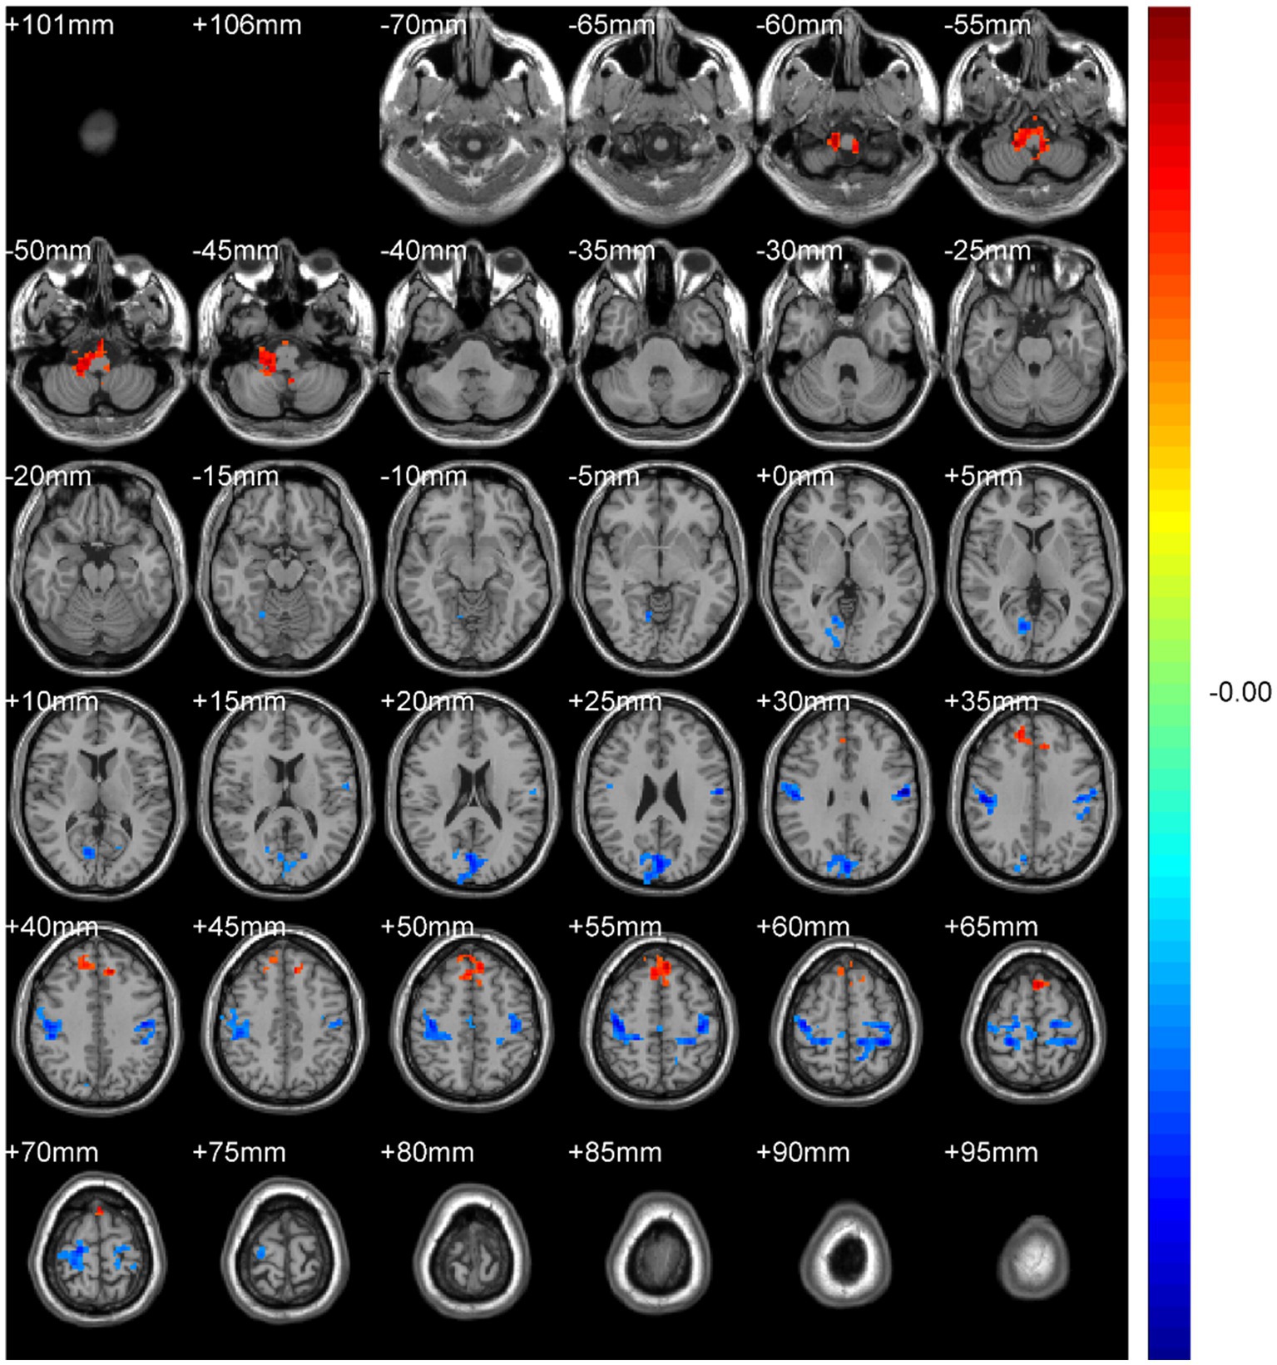Select the +0mm brain slice

coord(846,570)
